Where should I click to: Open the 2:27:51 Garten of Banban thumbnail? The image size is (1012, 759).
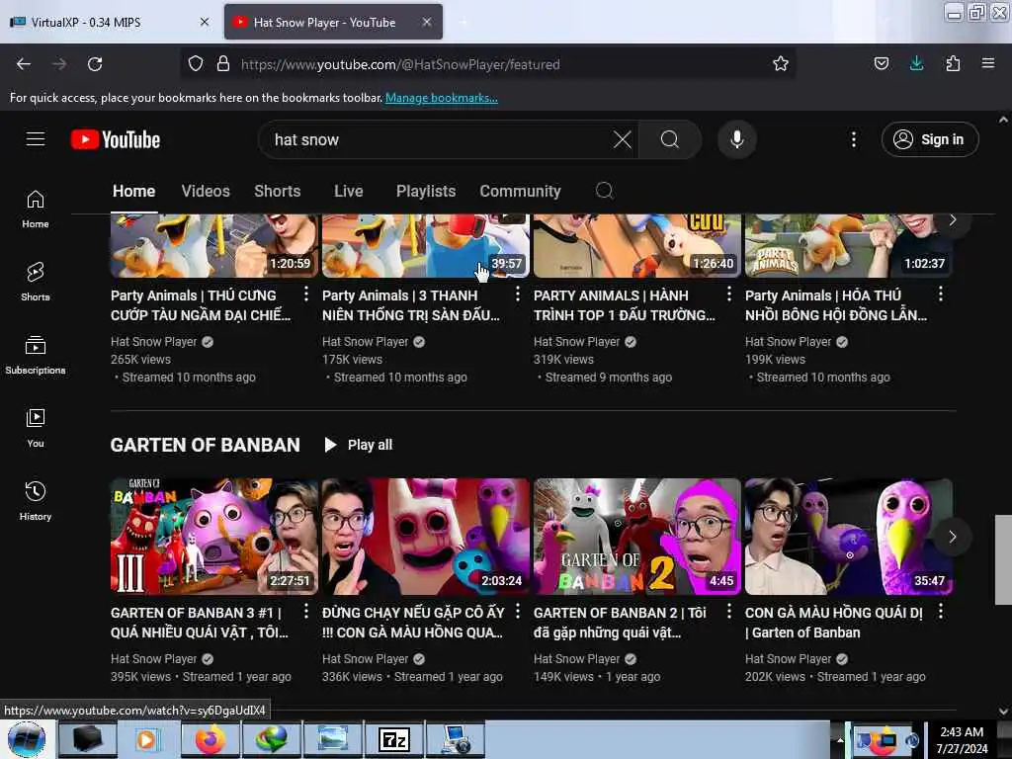[214, 537]
